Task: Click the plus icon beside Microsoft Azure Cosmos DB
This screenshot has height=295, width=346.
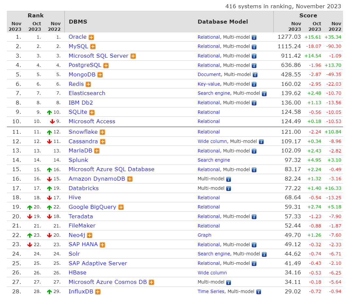Action: pos(151,282)
